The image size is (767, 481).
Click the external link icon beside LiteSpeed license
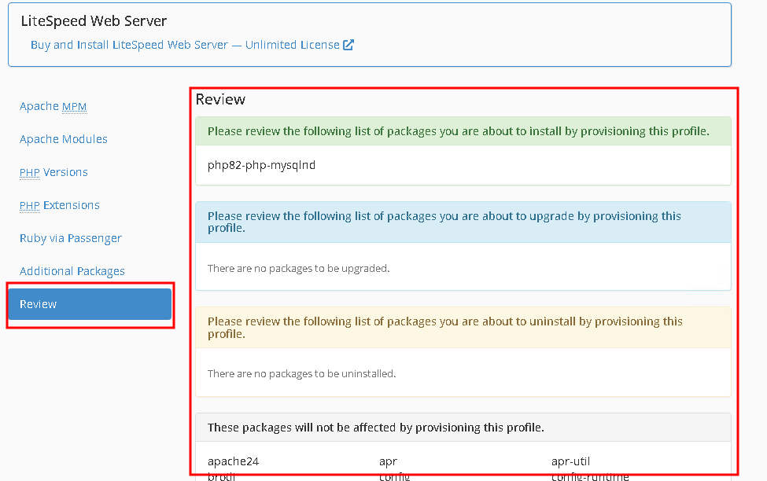click(x=348, y=45)
